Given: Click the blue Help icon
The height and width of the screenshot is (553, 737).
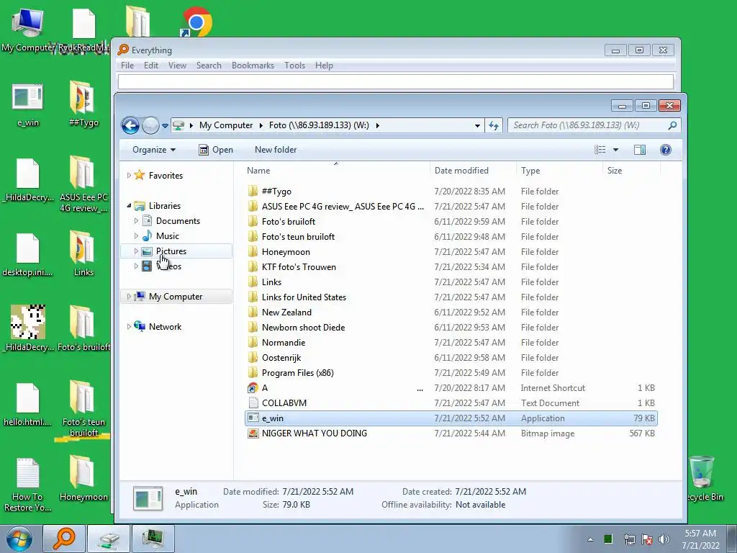Looking at the screenshot, I should point(666,150).
